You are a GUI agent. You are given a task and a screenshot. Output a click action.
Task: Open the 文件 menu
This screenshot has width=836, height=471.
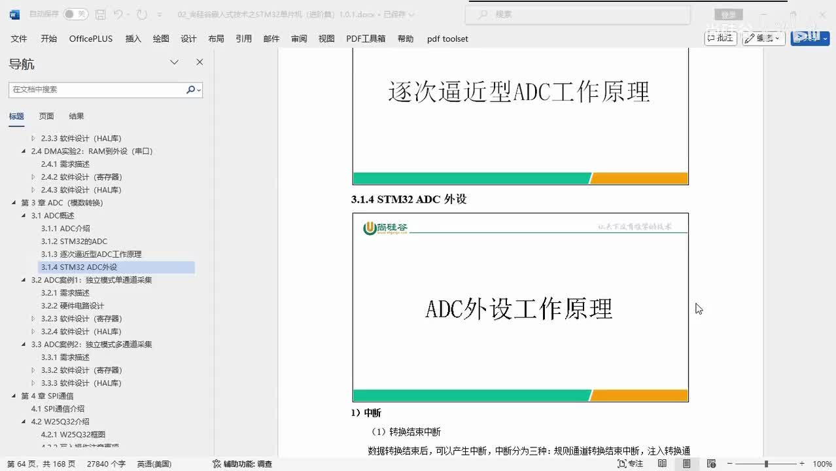pos(19,39)
